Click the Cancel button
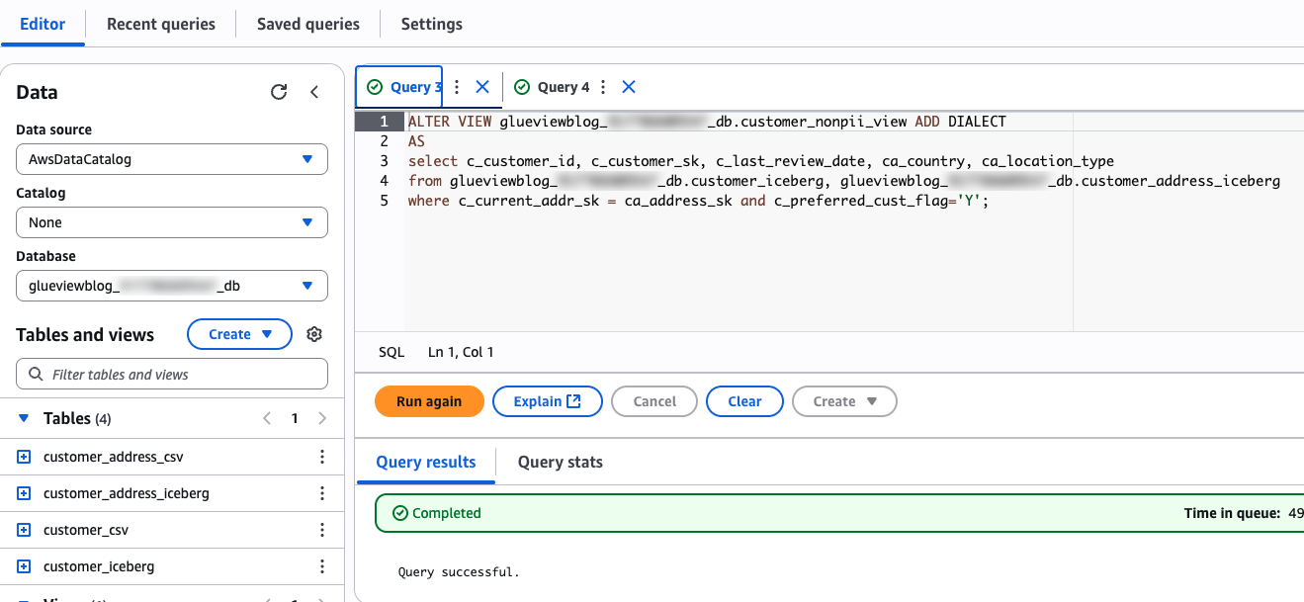 tap(654, 401)
